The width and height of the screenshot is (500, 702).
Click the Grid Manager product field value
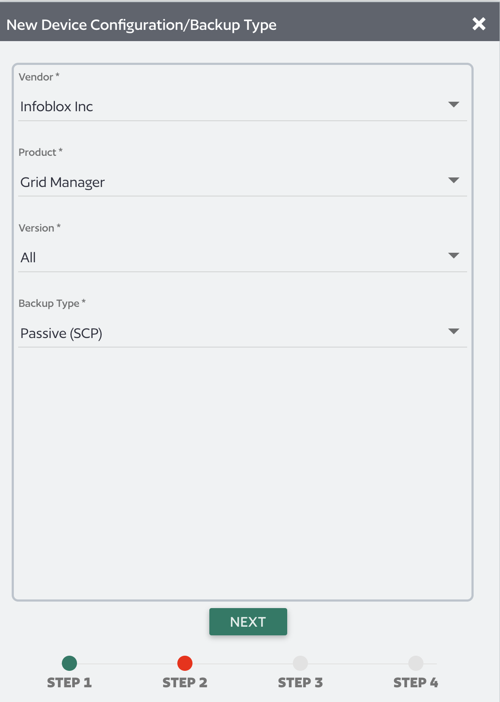click(62, 182)
